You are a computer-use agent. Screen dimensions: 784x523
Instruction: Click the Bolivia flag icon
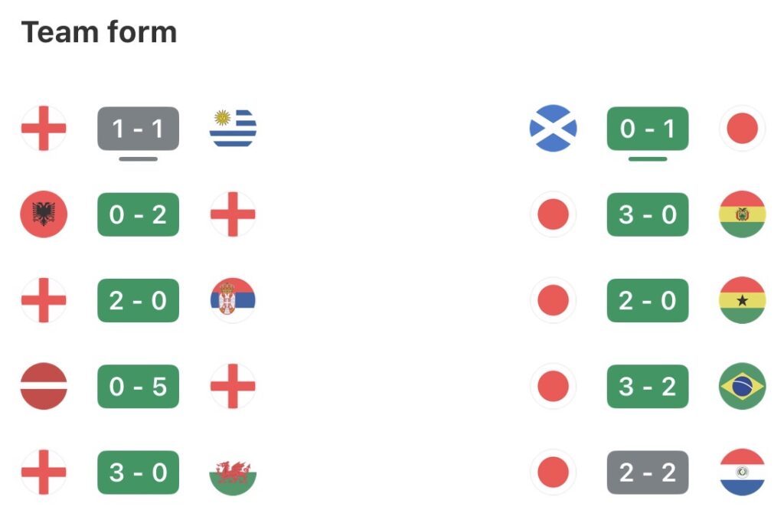tap(742, 214)
